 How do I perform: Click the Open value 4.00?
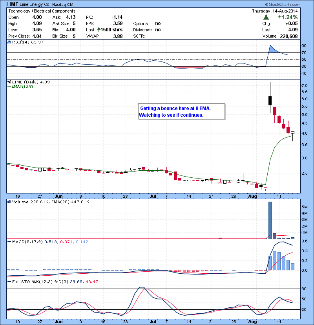37,17
